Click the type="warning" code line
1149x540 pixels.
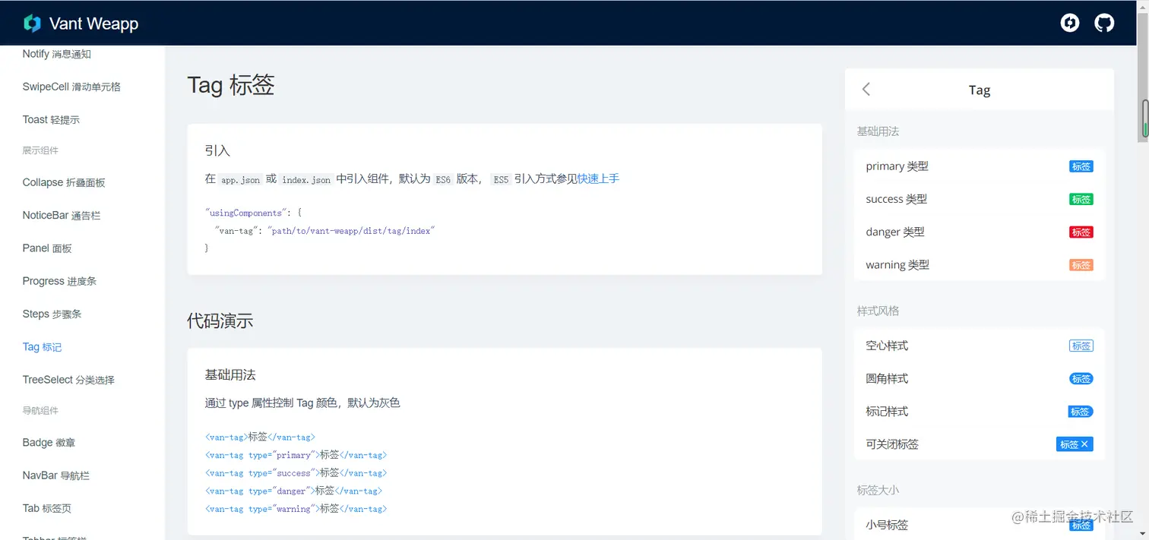point(296,509)
